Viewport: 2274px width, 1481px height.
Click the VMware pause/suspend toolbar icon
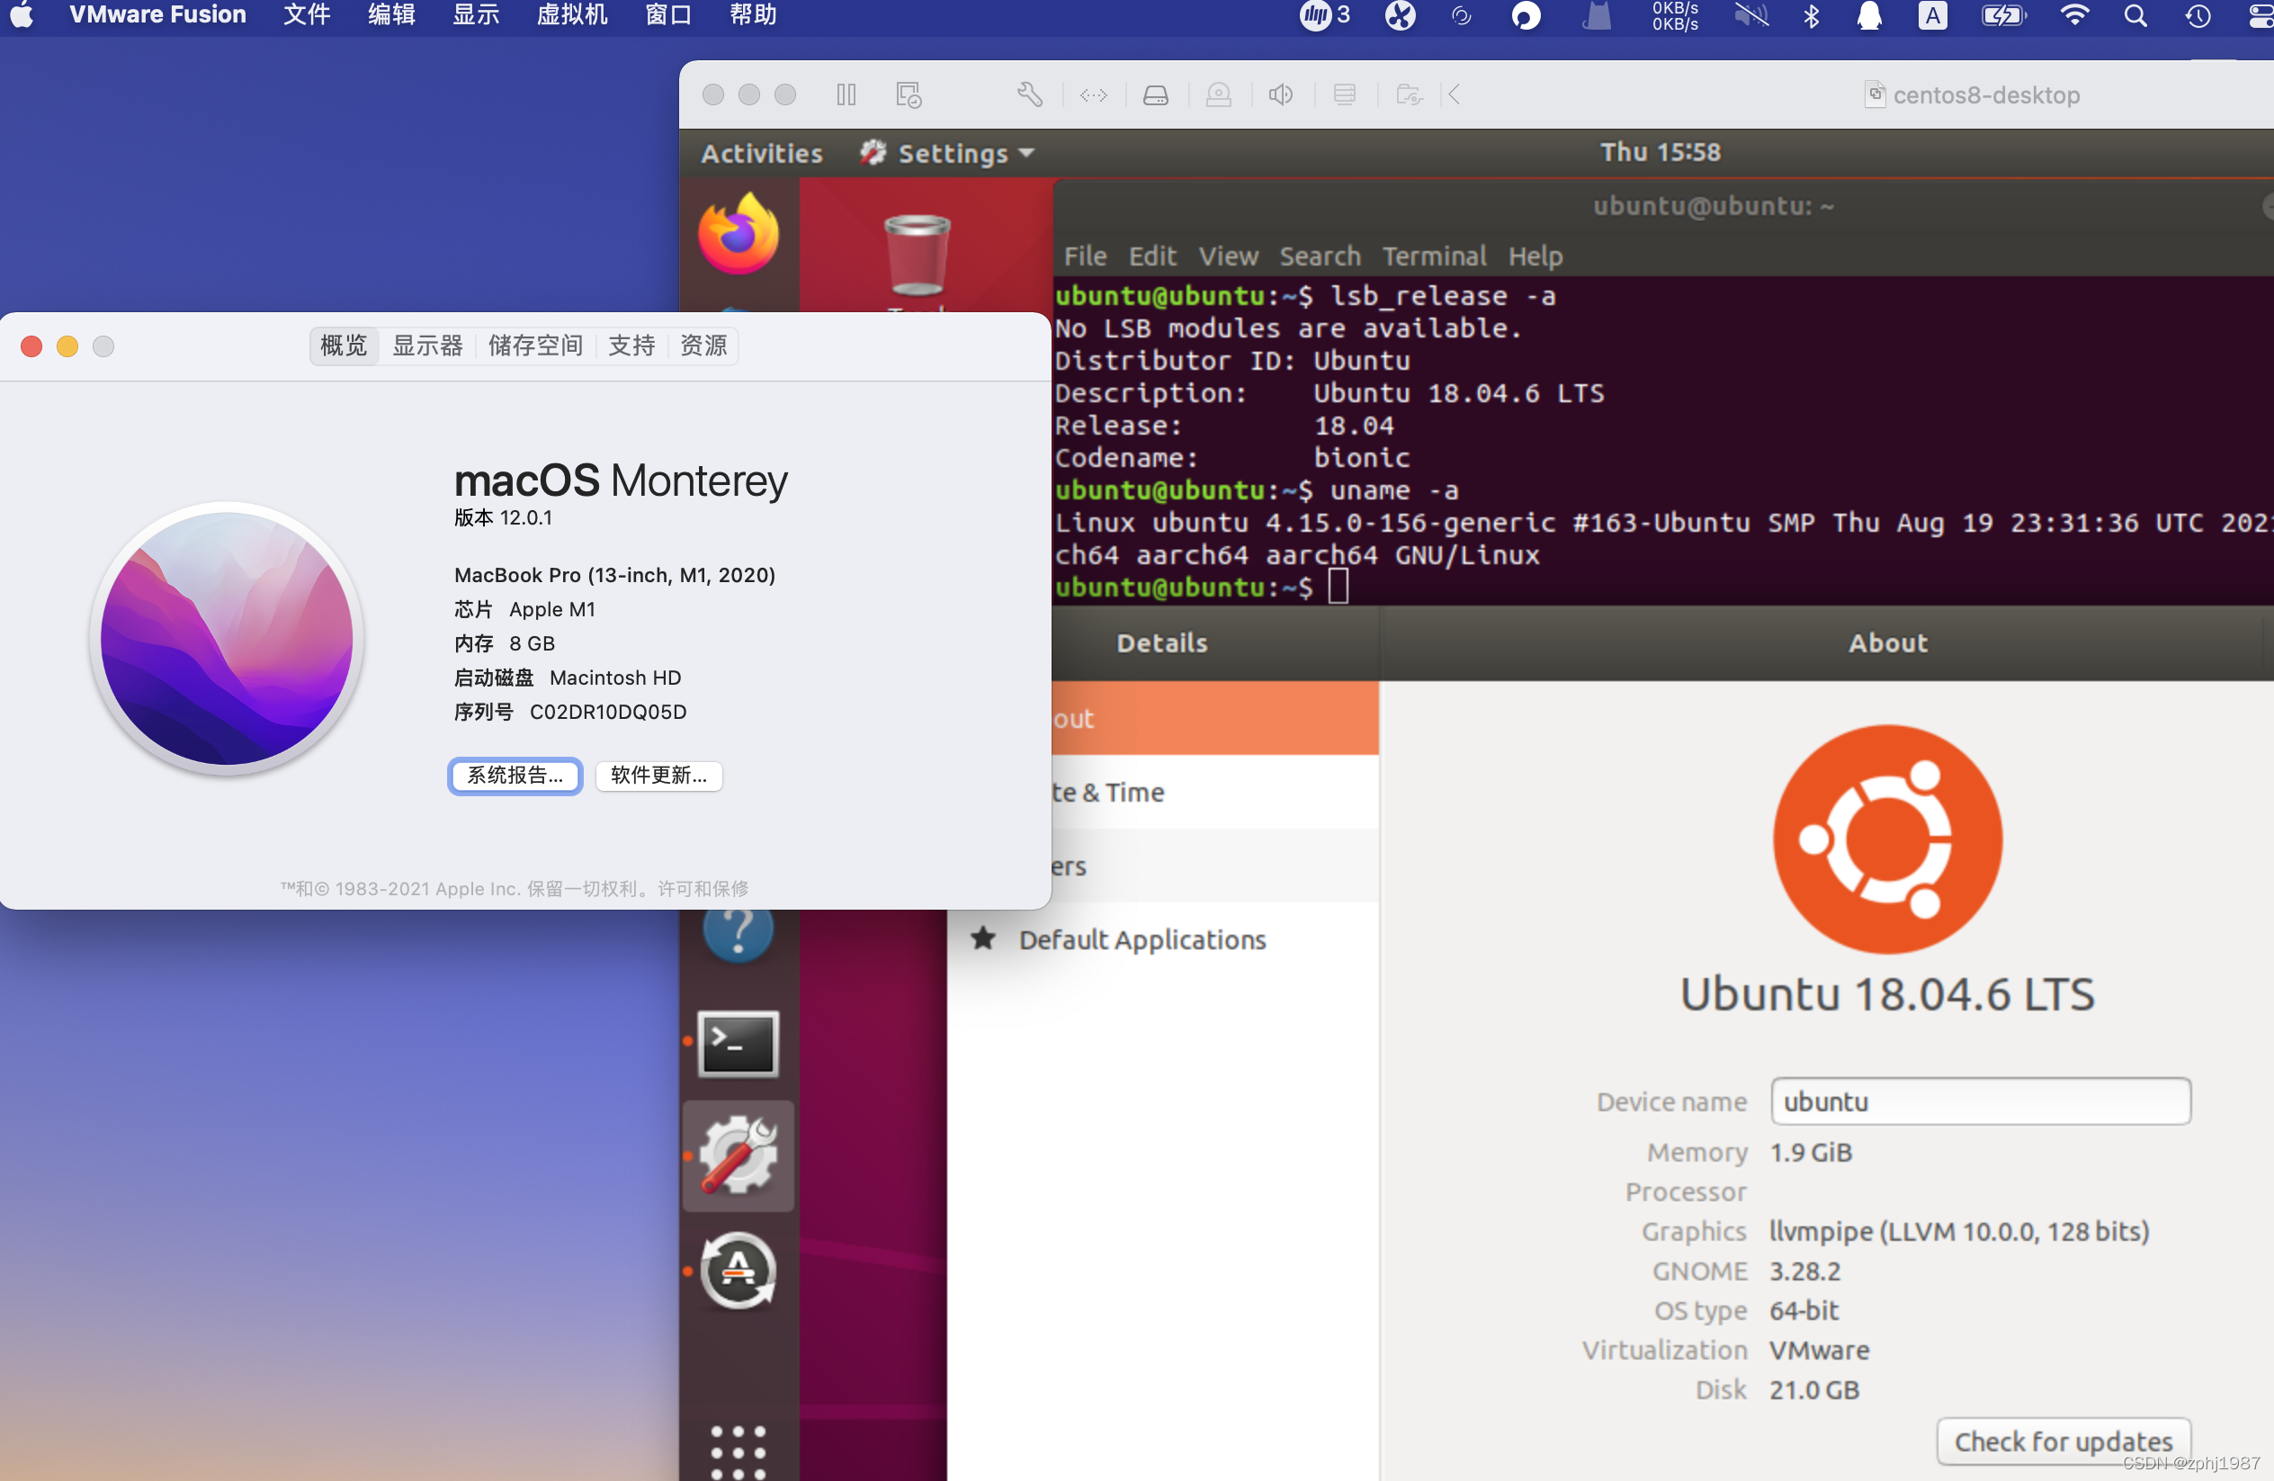click(846, 94)
